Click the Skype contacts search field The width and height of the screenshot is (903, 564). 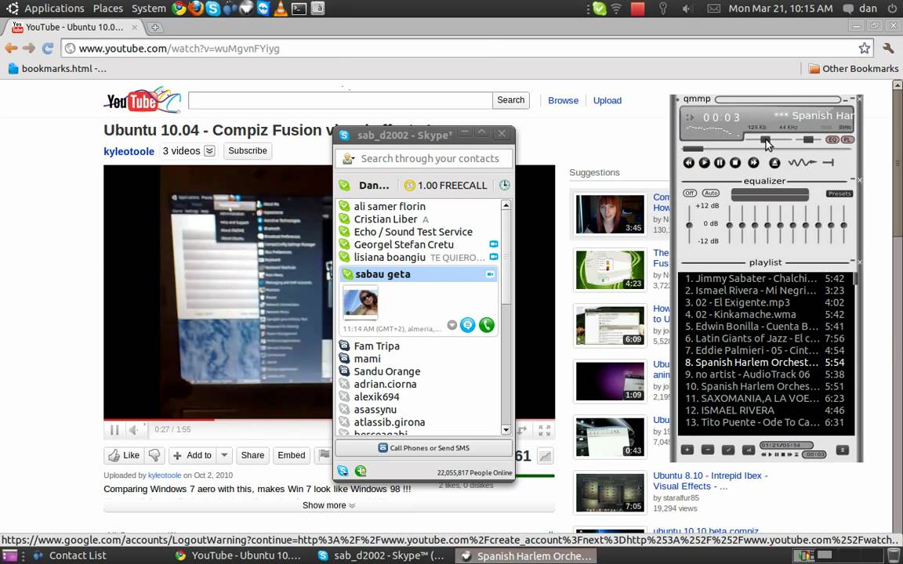click(424, 159)
